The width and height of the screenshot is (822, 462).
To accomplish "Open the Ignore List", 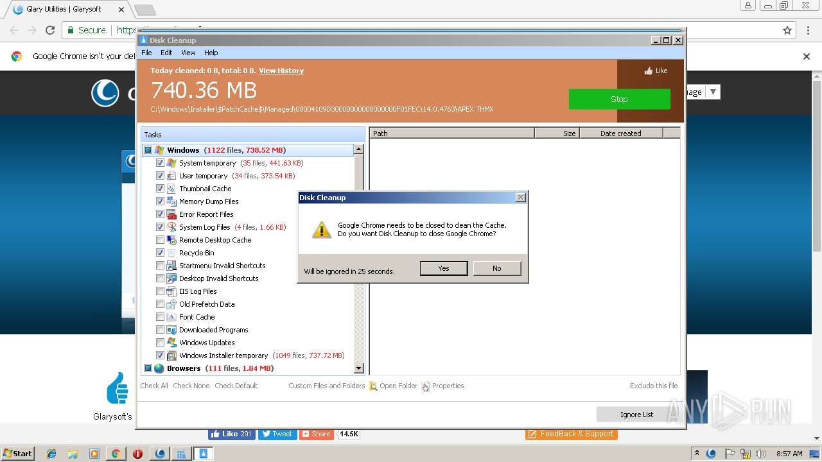I will [x=636, y=415].
